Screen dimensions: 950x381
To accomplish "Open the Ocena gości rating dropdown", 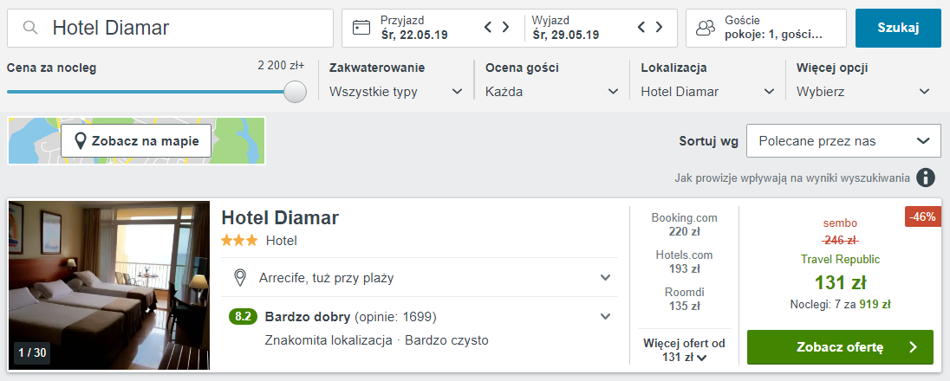I will click(551, 92).
